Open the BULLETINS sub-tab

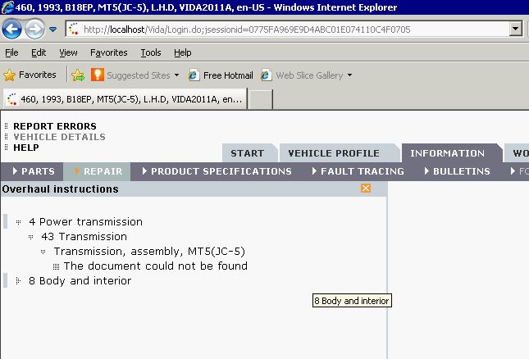click(x=457, y=171)
